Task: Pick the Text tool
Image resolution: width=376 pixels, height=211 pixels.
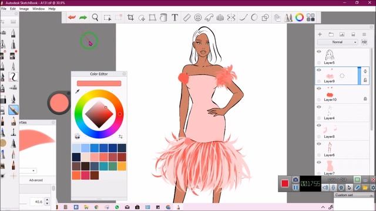Action: 175,18
